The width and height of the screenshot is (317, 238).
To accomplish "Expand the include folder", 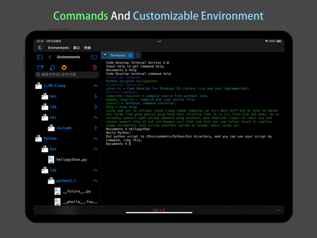I will (x=96, y=128).
